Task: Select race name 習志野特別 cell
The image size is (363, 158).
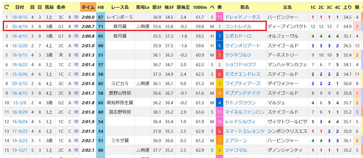Action: [120, 112]
